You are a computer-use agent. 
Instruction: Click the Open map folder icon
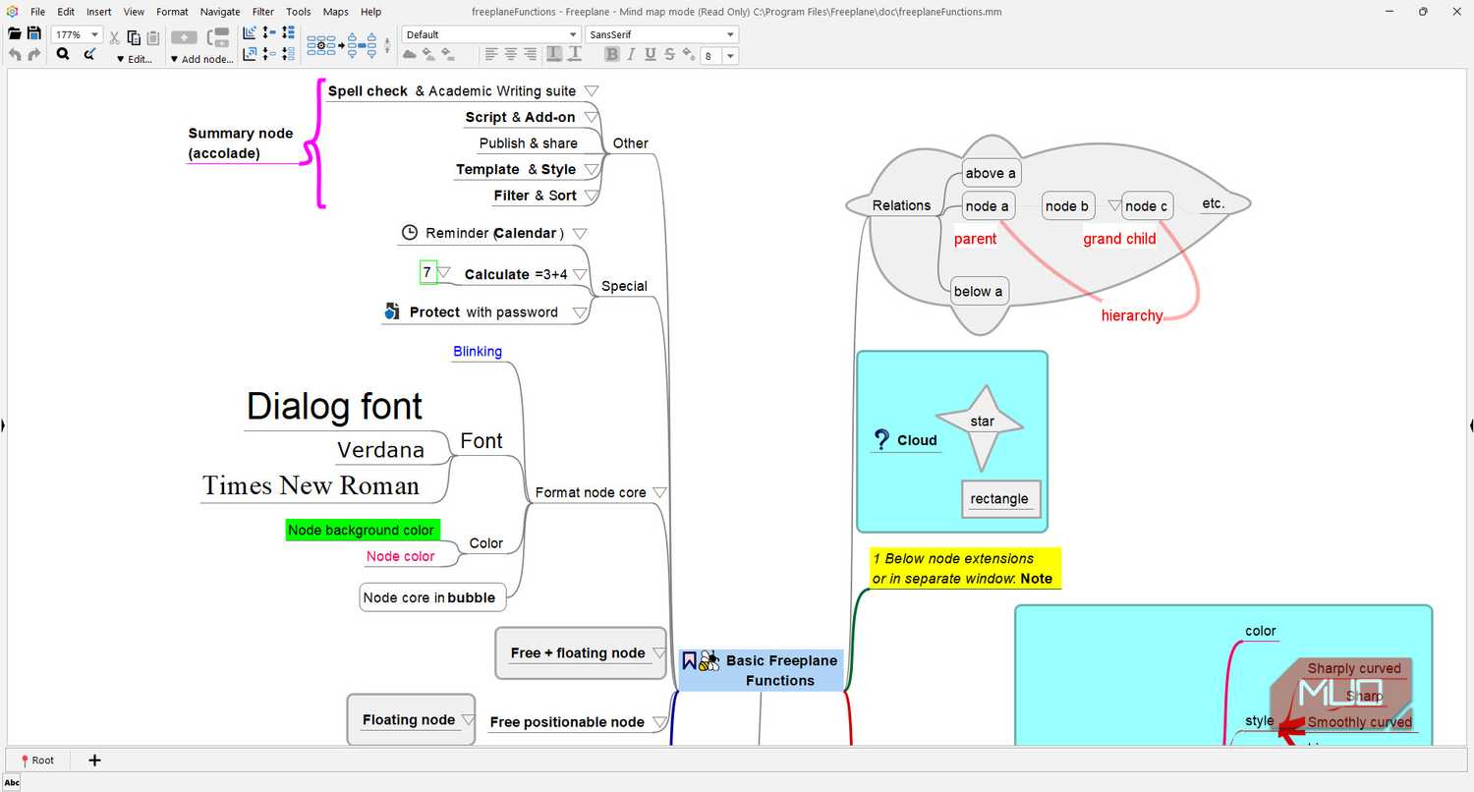point(15,34)
